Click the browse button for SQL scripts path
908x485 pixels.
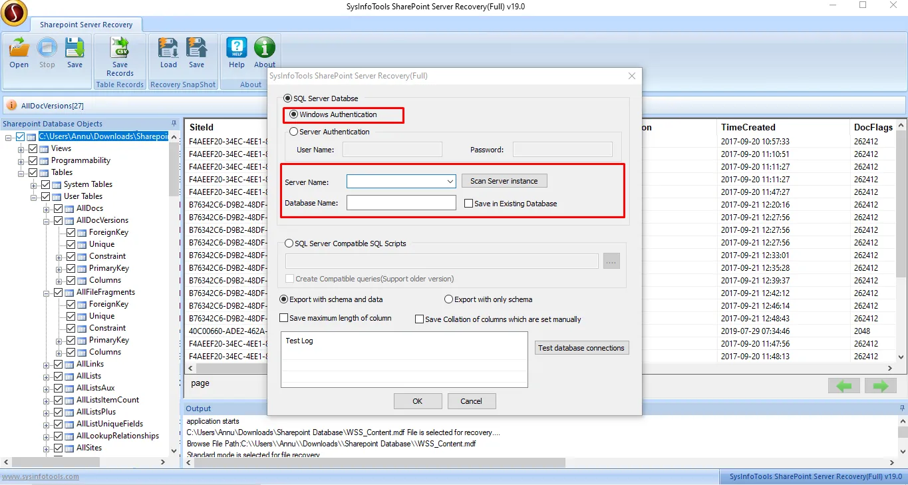pos(611,261)
